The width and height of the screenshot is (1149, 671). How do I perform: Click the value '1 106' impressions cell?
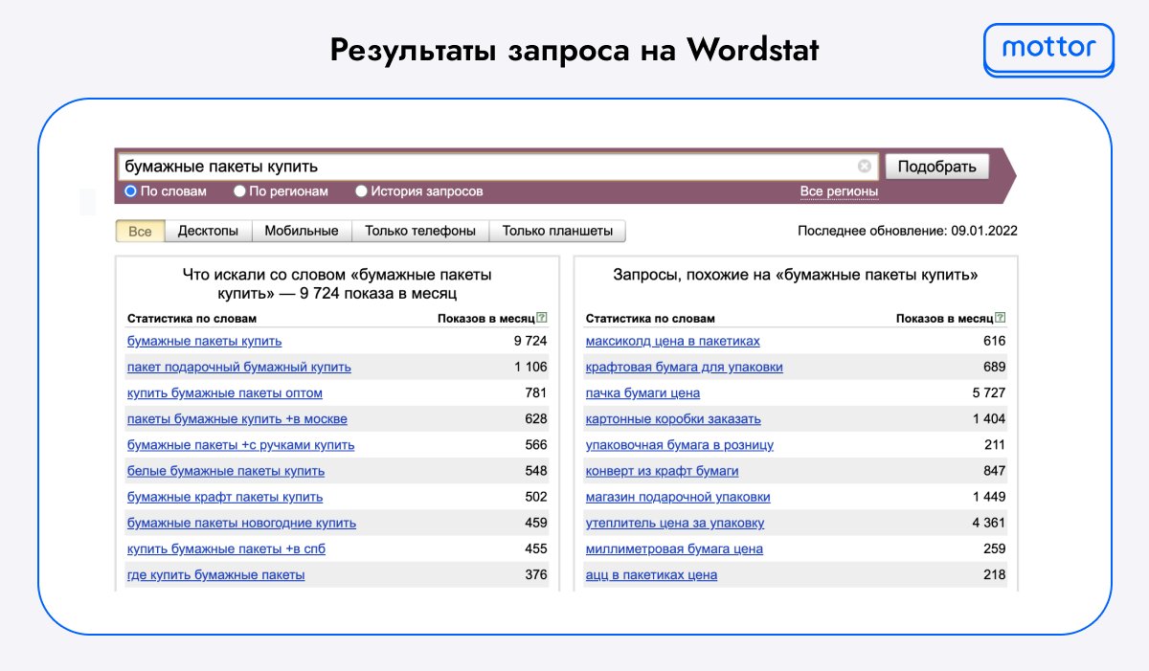[x=530, y=367]
